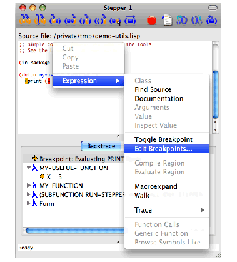The height and width of the screenshot is (262, 237).
Task: Choose Find Source in Expression submenu
Action: click(x=153, y=89)
